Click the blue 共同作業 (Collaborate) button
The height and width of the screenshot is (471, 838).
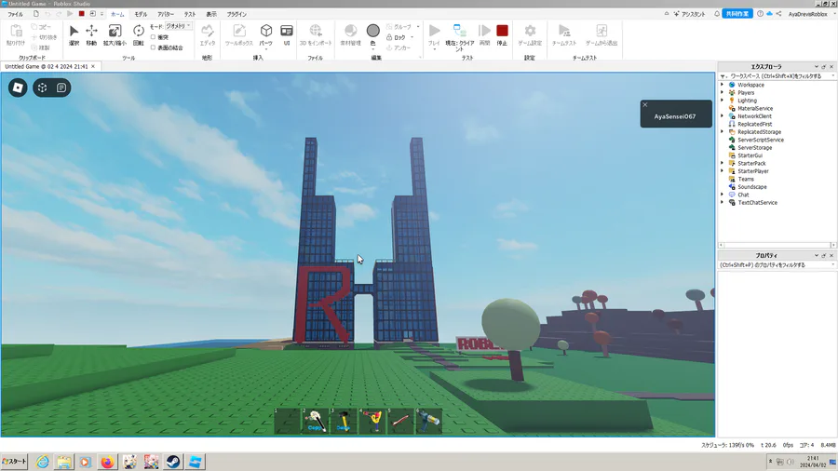click(x=737, y=14)
